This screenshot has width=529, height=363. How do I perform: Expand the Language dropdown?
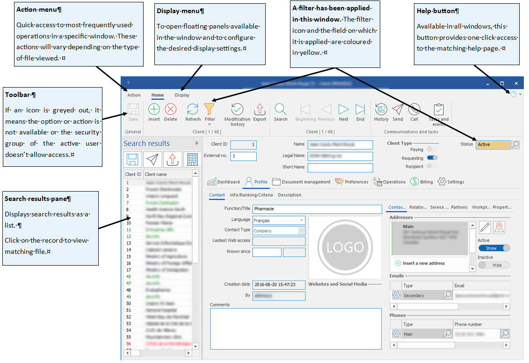pyautogui.click(x=301, y=220)
